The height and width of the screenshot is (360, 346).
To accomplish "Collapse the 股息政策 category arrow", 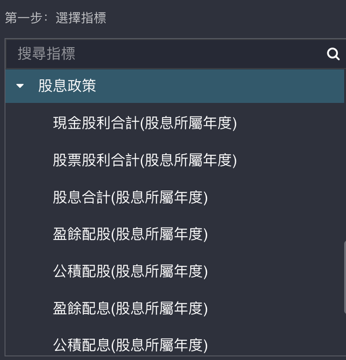I will click(20, 86).
